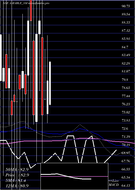Click the 65.34 price axis label
Viewport: 135px width, 190px height.
pyautogui.click(x=126, y=178)
